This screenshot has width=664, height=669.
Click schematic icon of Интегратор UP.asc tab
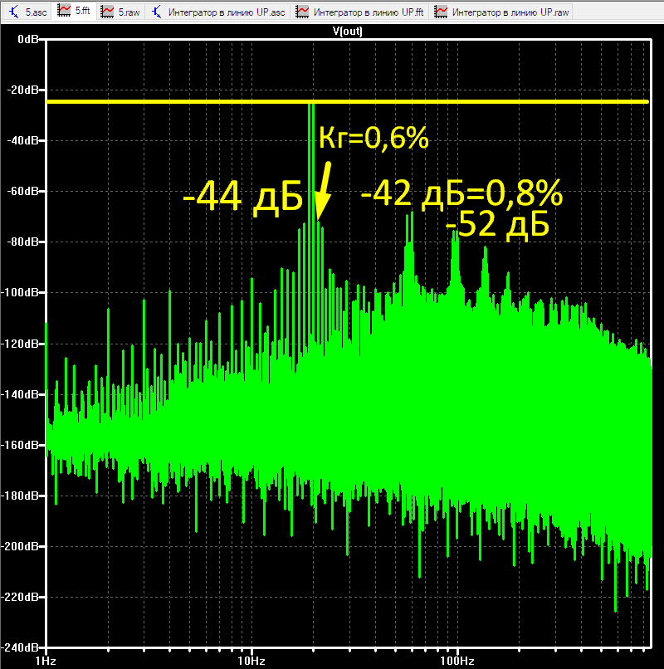(x=157, y=12)
